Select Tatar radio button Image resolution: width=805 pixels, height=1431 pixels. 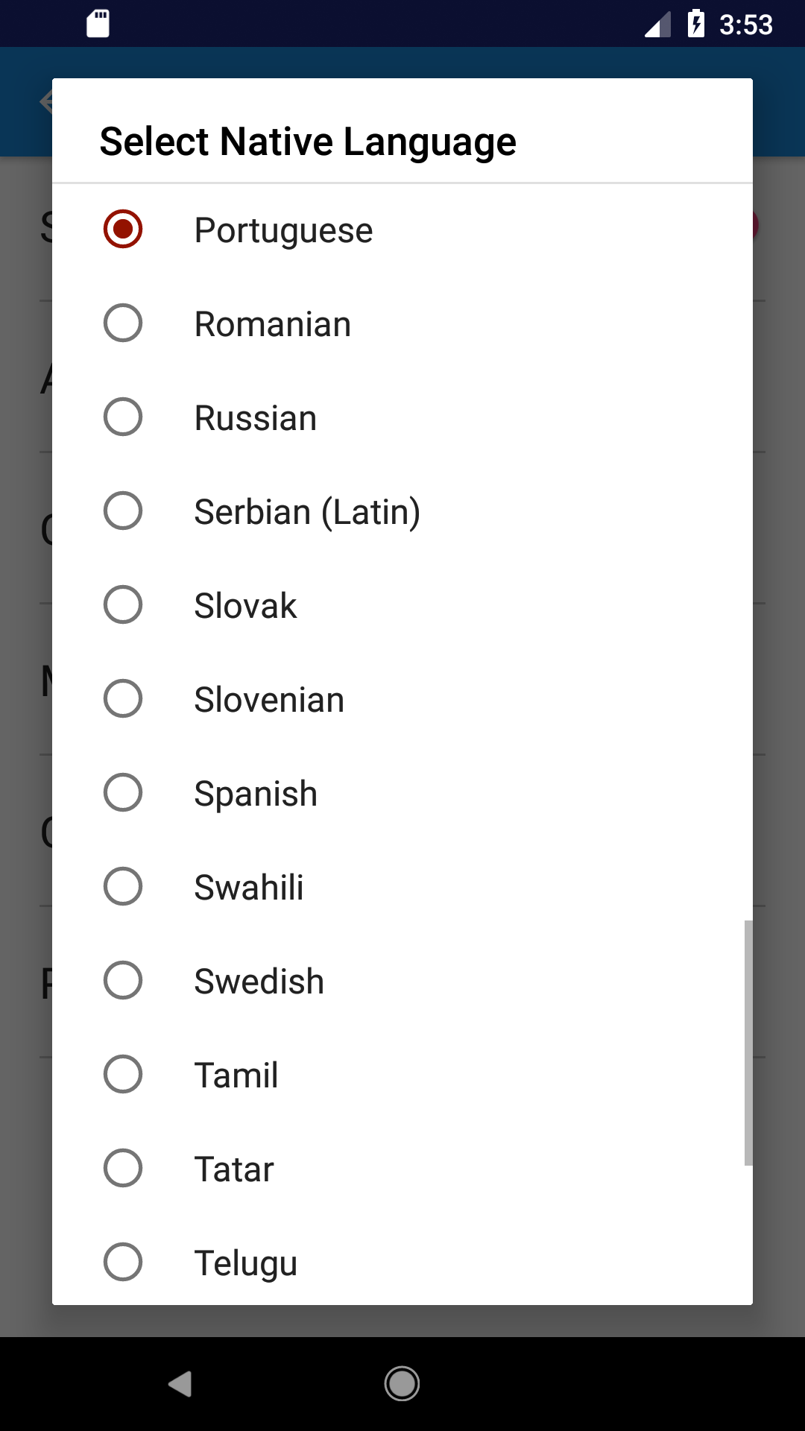(123, 1168)
